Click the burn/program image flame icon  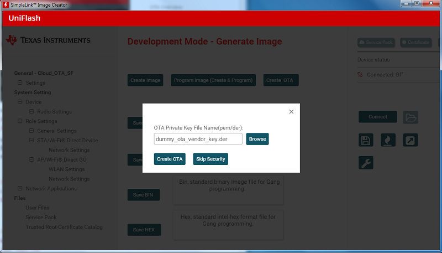388,140
